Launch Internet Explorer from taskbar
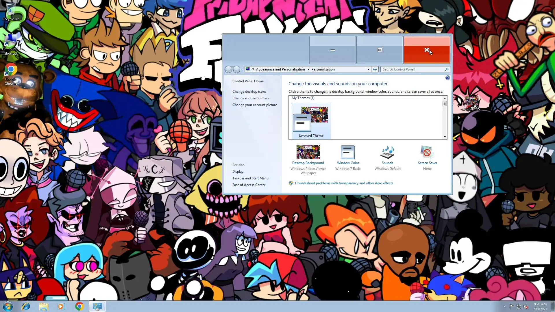This screenshot has height=312, width=555. pos(26,306)
